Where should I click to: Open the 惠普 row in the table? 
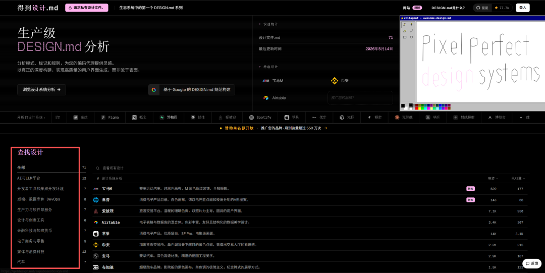[x=311, y=200]
